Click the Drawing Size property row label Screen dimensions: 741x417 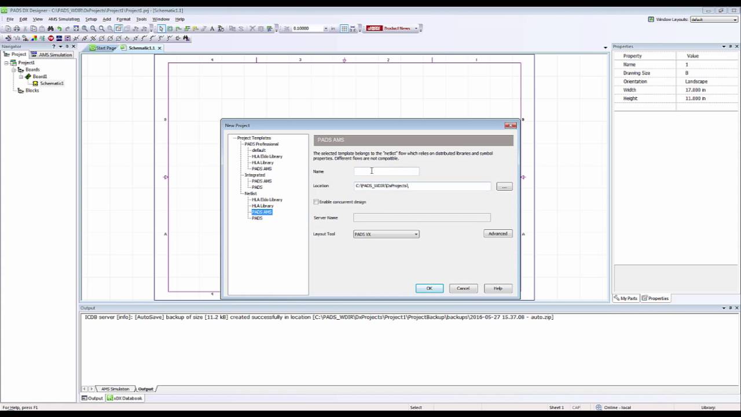[637, 73]
